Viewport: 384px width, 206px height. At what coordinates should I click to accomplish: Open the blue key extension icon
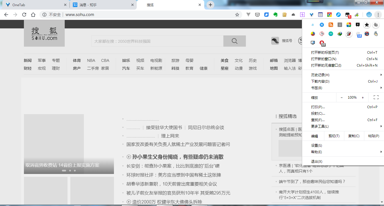(338, 15)
